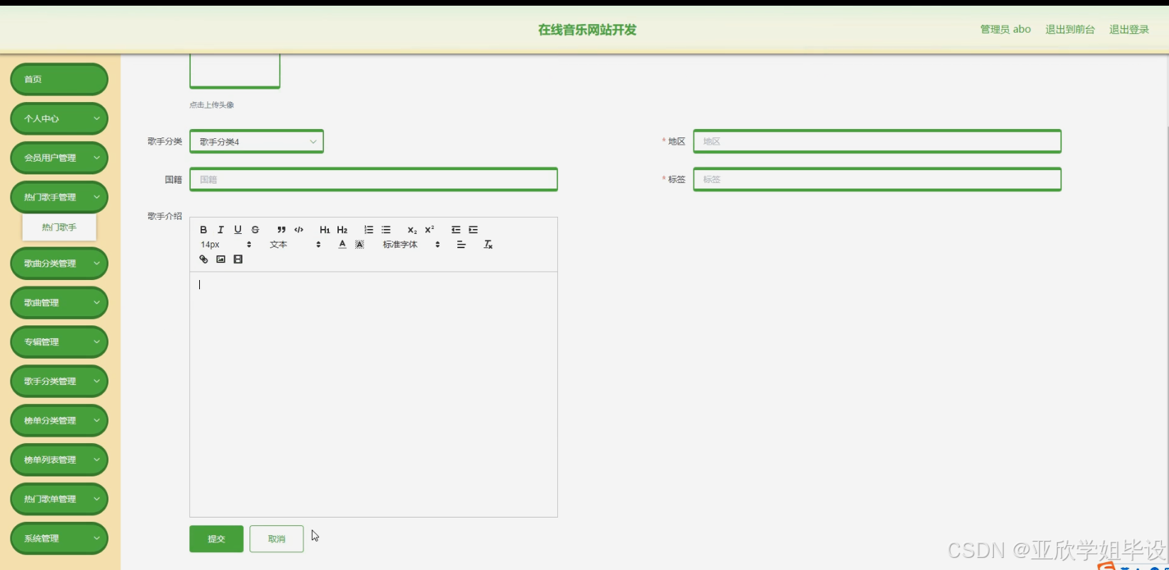The width and height of the screenshot is (1169, 570).
Task: Apply Heading 1 style
Action: (325, 230)
